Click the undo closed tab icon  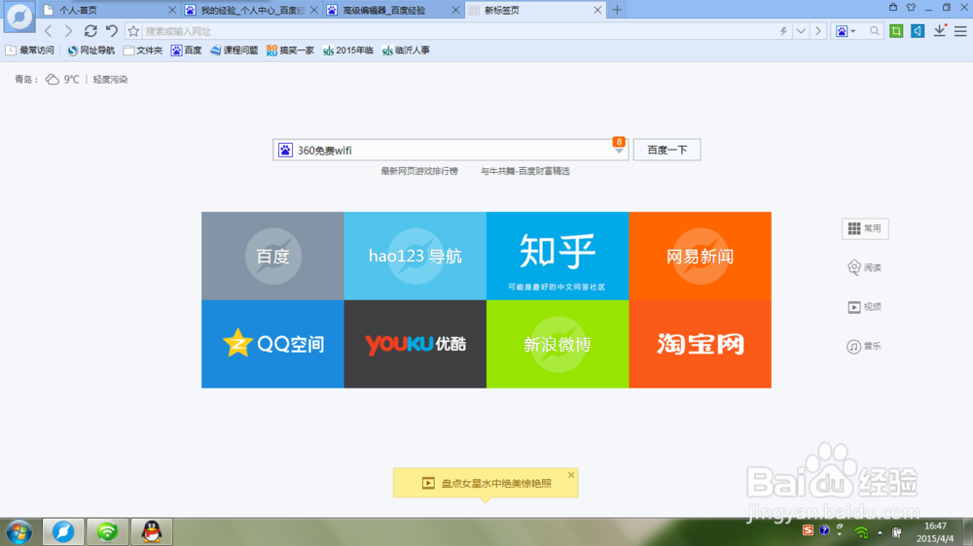tap(112, 31)
